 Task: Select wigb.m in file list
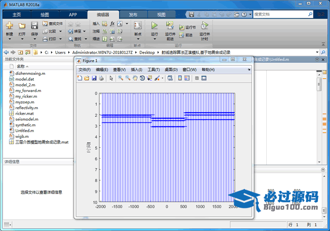[22, 136]
